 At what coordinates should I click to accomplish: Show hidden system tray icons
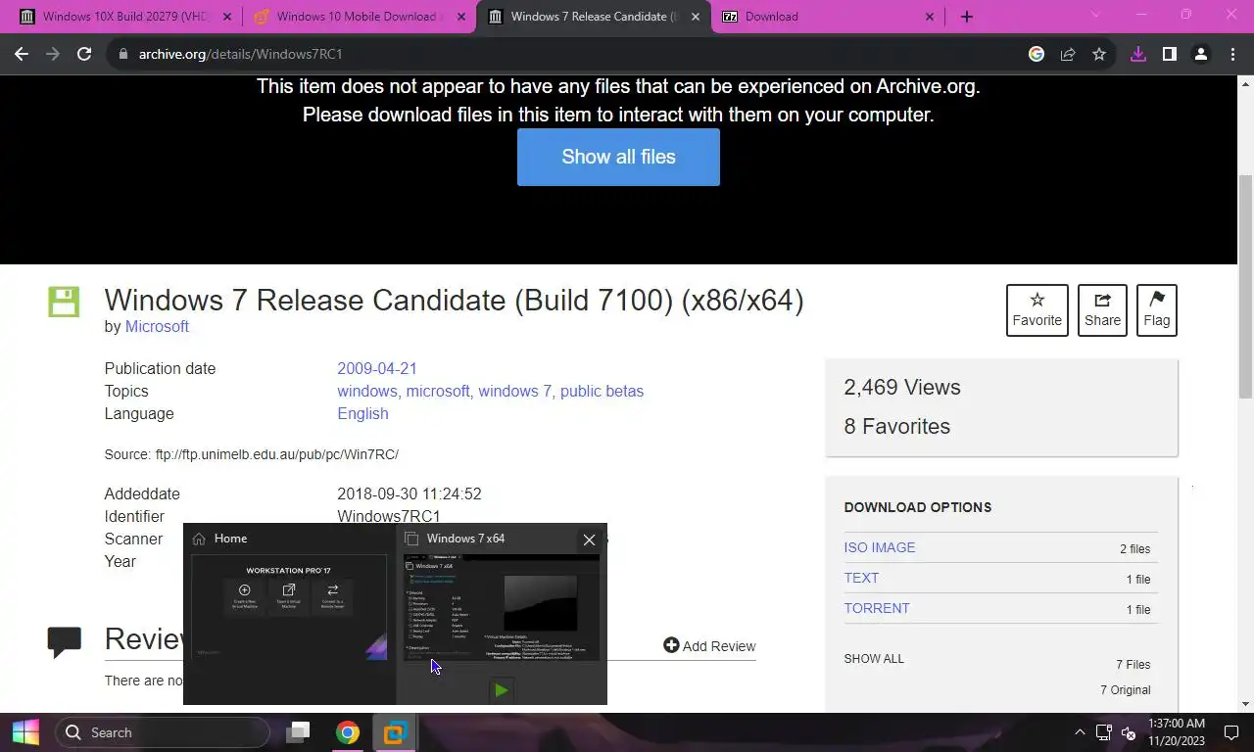point(1080,732)
